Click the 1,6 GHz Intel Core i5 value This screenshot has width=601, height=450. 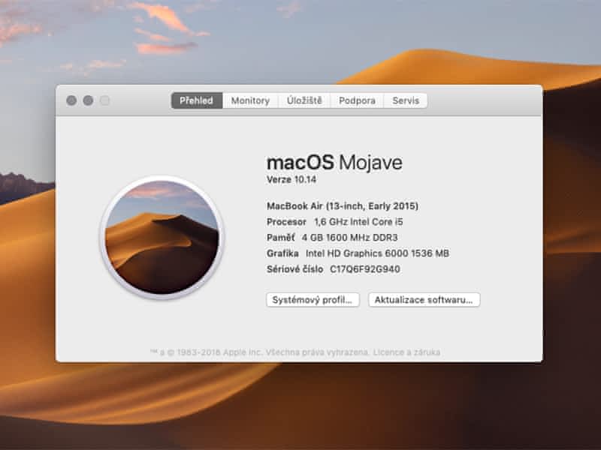[358, 222]
